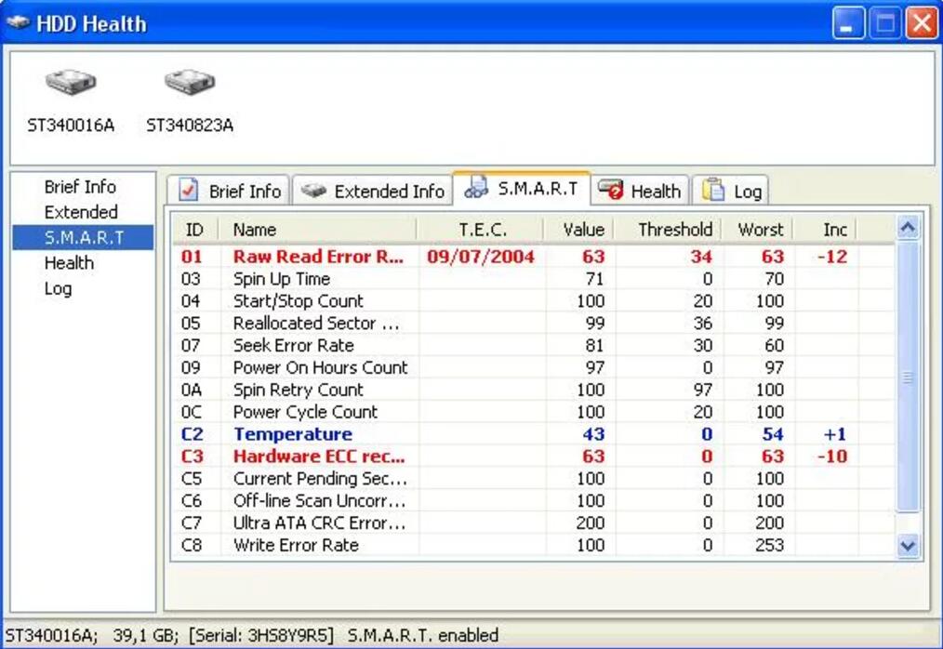
Task: Click the Brief Info tab checkmark icon
Action: tap(189, 191)
